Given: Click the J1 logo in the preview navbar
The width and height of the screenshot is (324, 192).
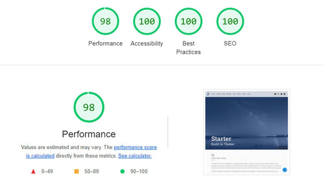Looking at the screenshot, I should tap(208, 94).
